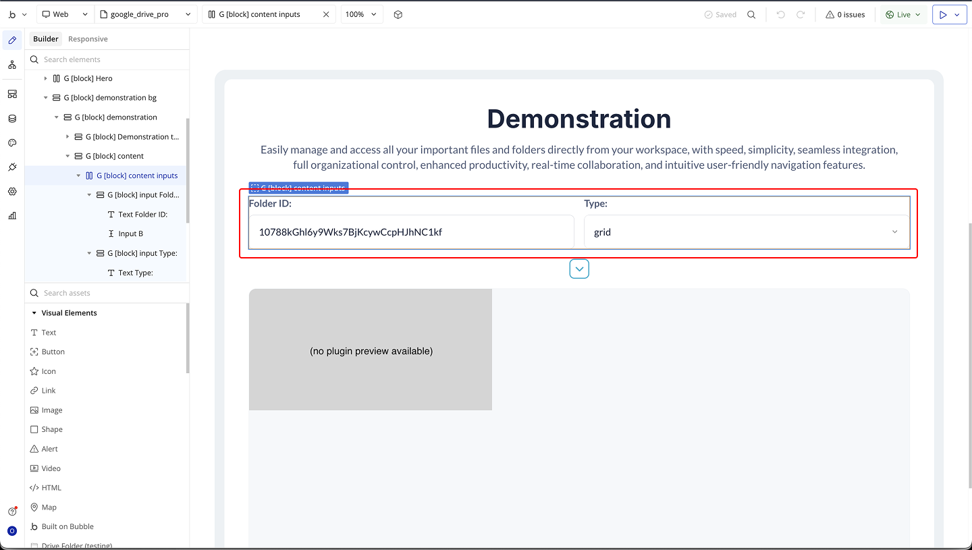
Task: Collapse the G [block] demonstration bg node
Action: (x=46, y=98)
